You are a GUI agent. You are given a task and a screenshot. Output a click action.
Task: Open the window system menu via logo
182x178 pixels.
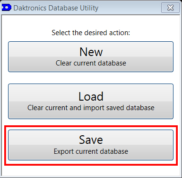tap(7, 8)
